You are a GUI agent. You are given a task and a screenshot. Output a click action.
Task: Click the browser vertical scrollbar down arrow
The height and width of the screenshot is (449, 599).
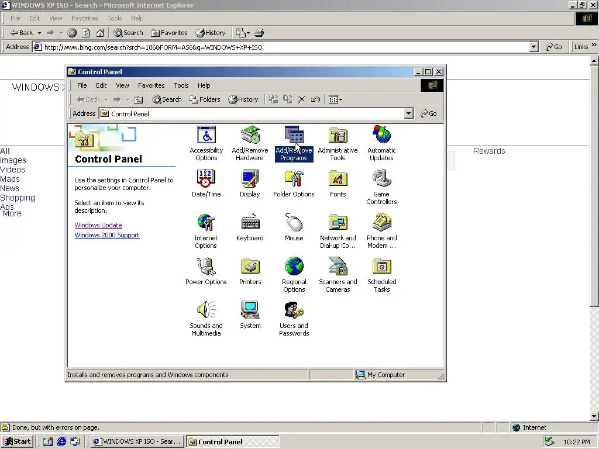coord(594,416)
